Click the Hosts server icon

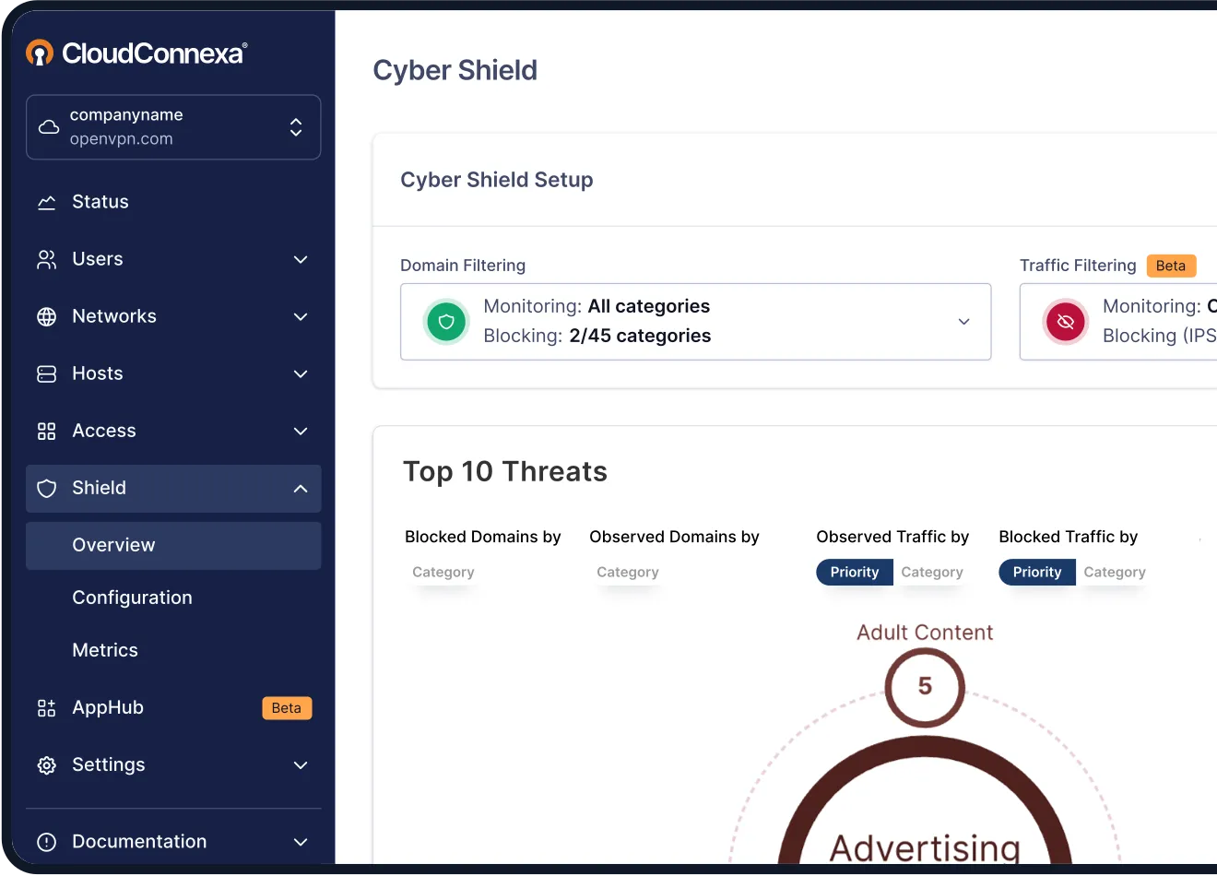(x=47, y=373)
